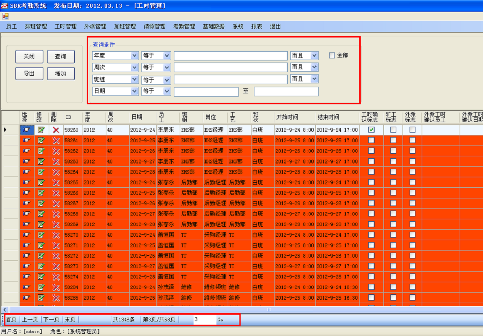
Task: Click the 导出 button
Action: 29,73
